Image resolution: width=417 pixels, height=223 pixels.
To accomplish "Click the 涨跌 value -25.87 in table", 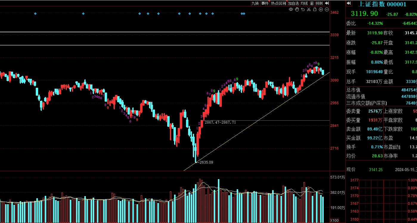I will [x=377, y=43].
